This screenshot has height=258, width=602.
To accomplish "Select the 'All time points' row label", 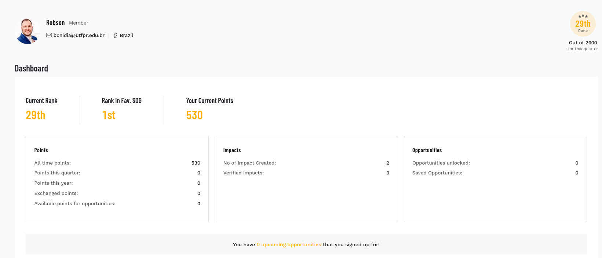I will click(52, 163).
